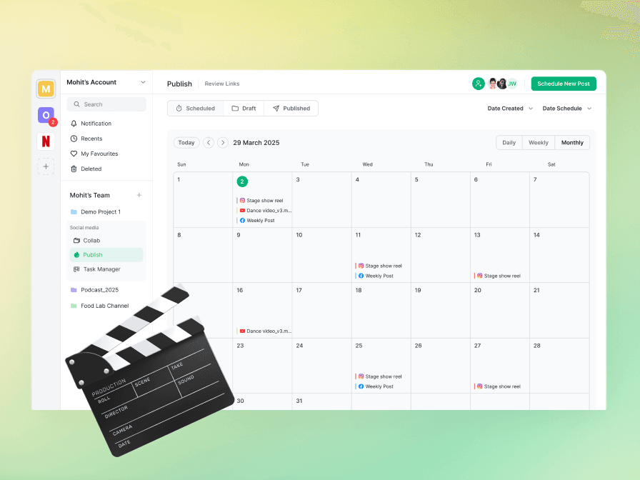The width and height of the screenshot is (640, 480).
Task: Open the Date Schedule dropdown
Action: 567,108
